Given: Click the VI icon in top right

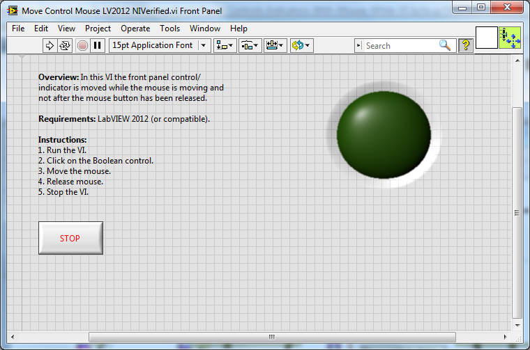Looking at the screenshot, I should [x=510, y=38].
